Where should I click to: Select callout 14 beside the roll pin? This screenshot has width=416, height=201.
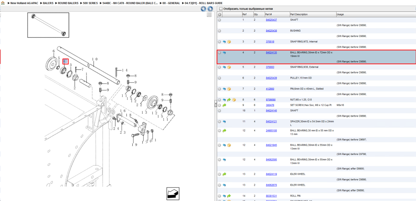[125, 70]
